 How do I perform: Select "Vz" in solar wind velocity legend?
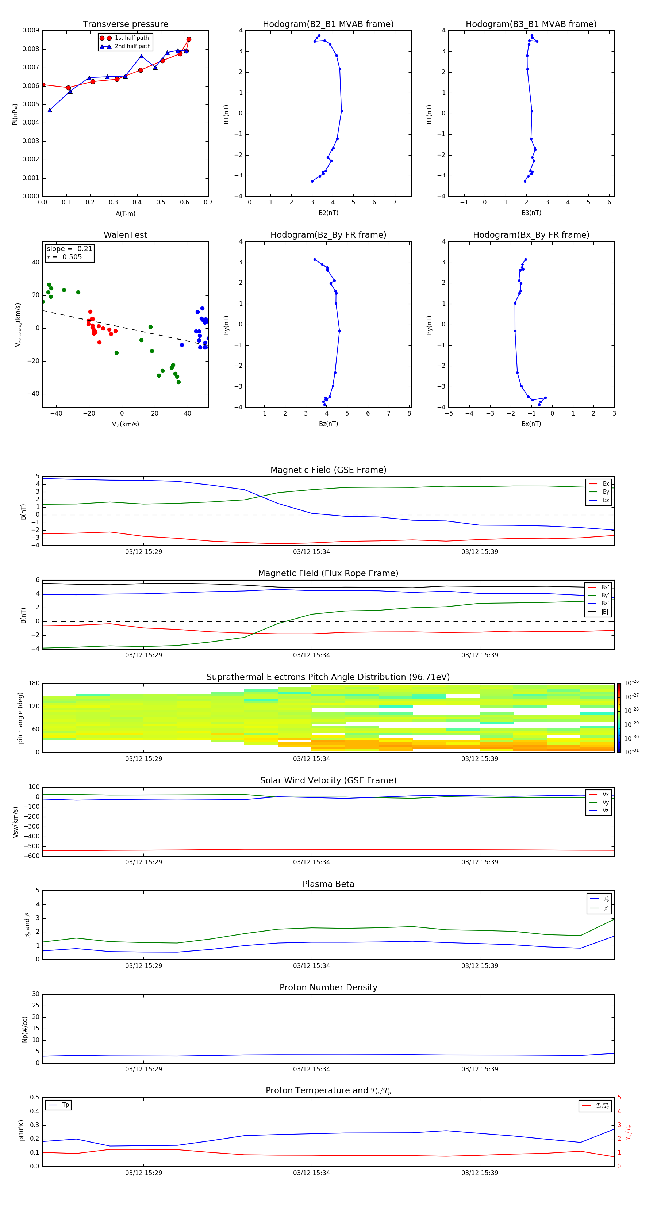point(599,811)
